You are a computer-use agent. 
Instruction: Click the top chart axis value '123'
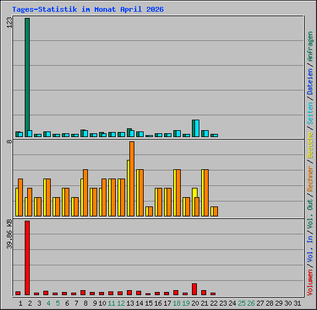click(9, 22)
